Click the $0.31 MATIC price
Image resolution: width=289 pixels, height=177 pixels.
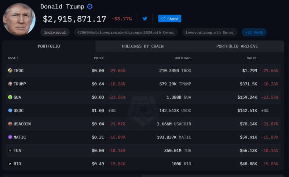pyautogui.click(x=98, y=137)
